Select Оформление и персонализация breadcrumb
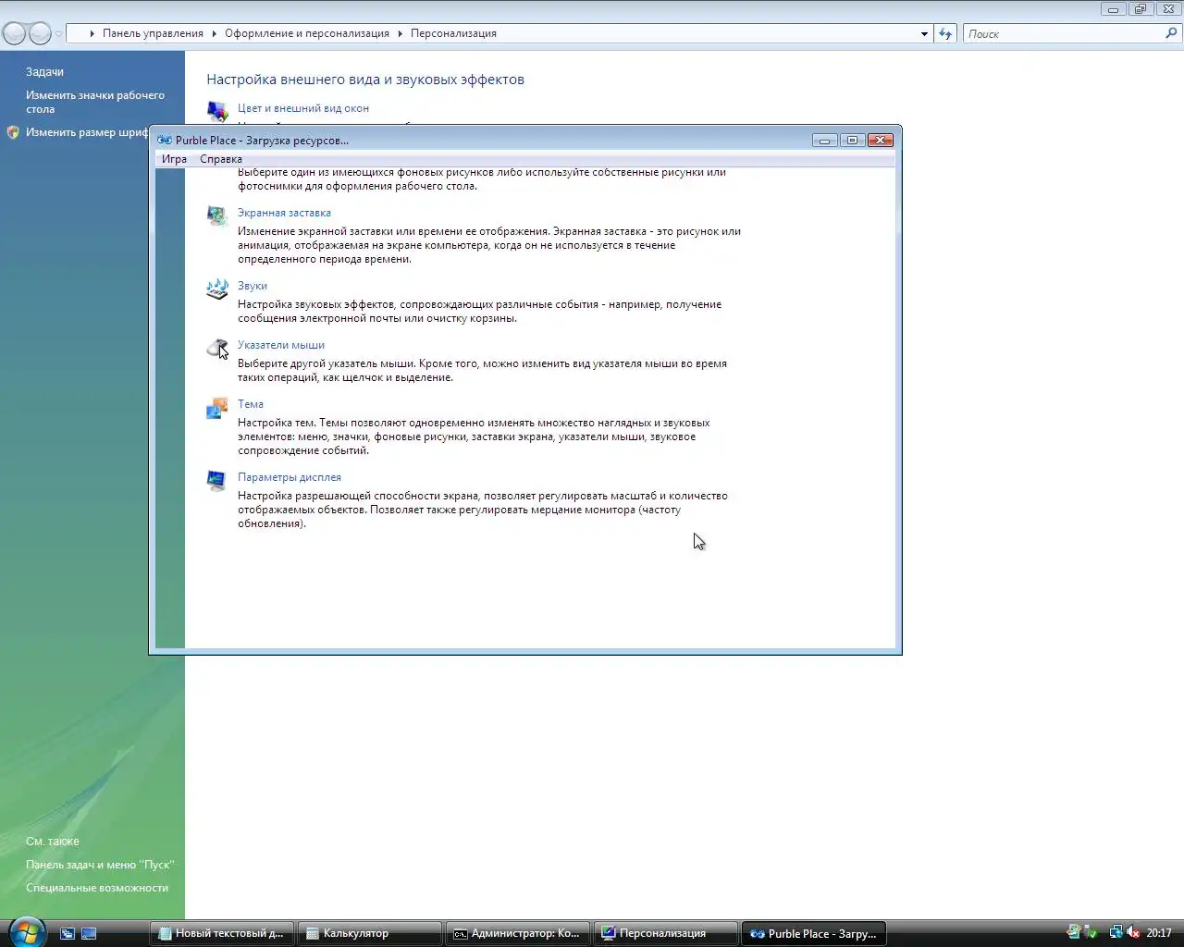1184x947 pixels. point(307,33)
